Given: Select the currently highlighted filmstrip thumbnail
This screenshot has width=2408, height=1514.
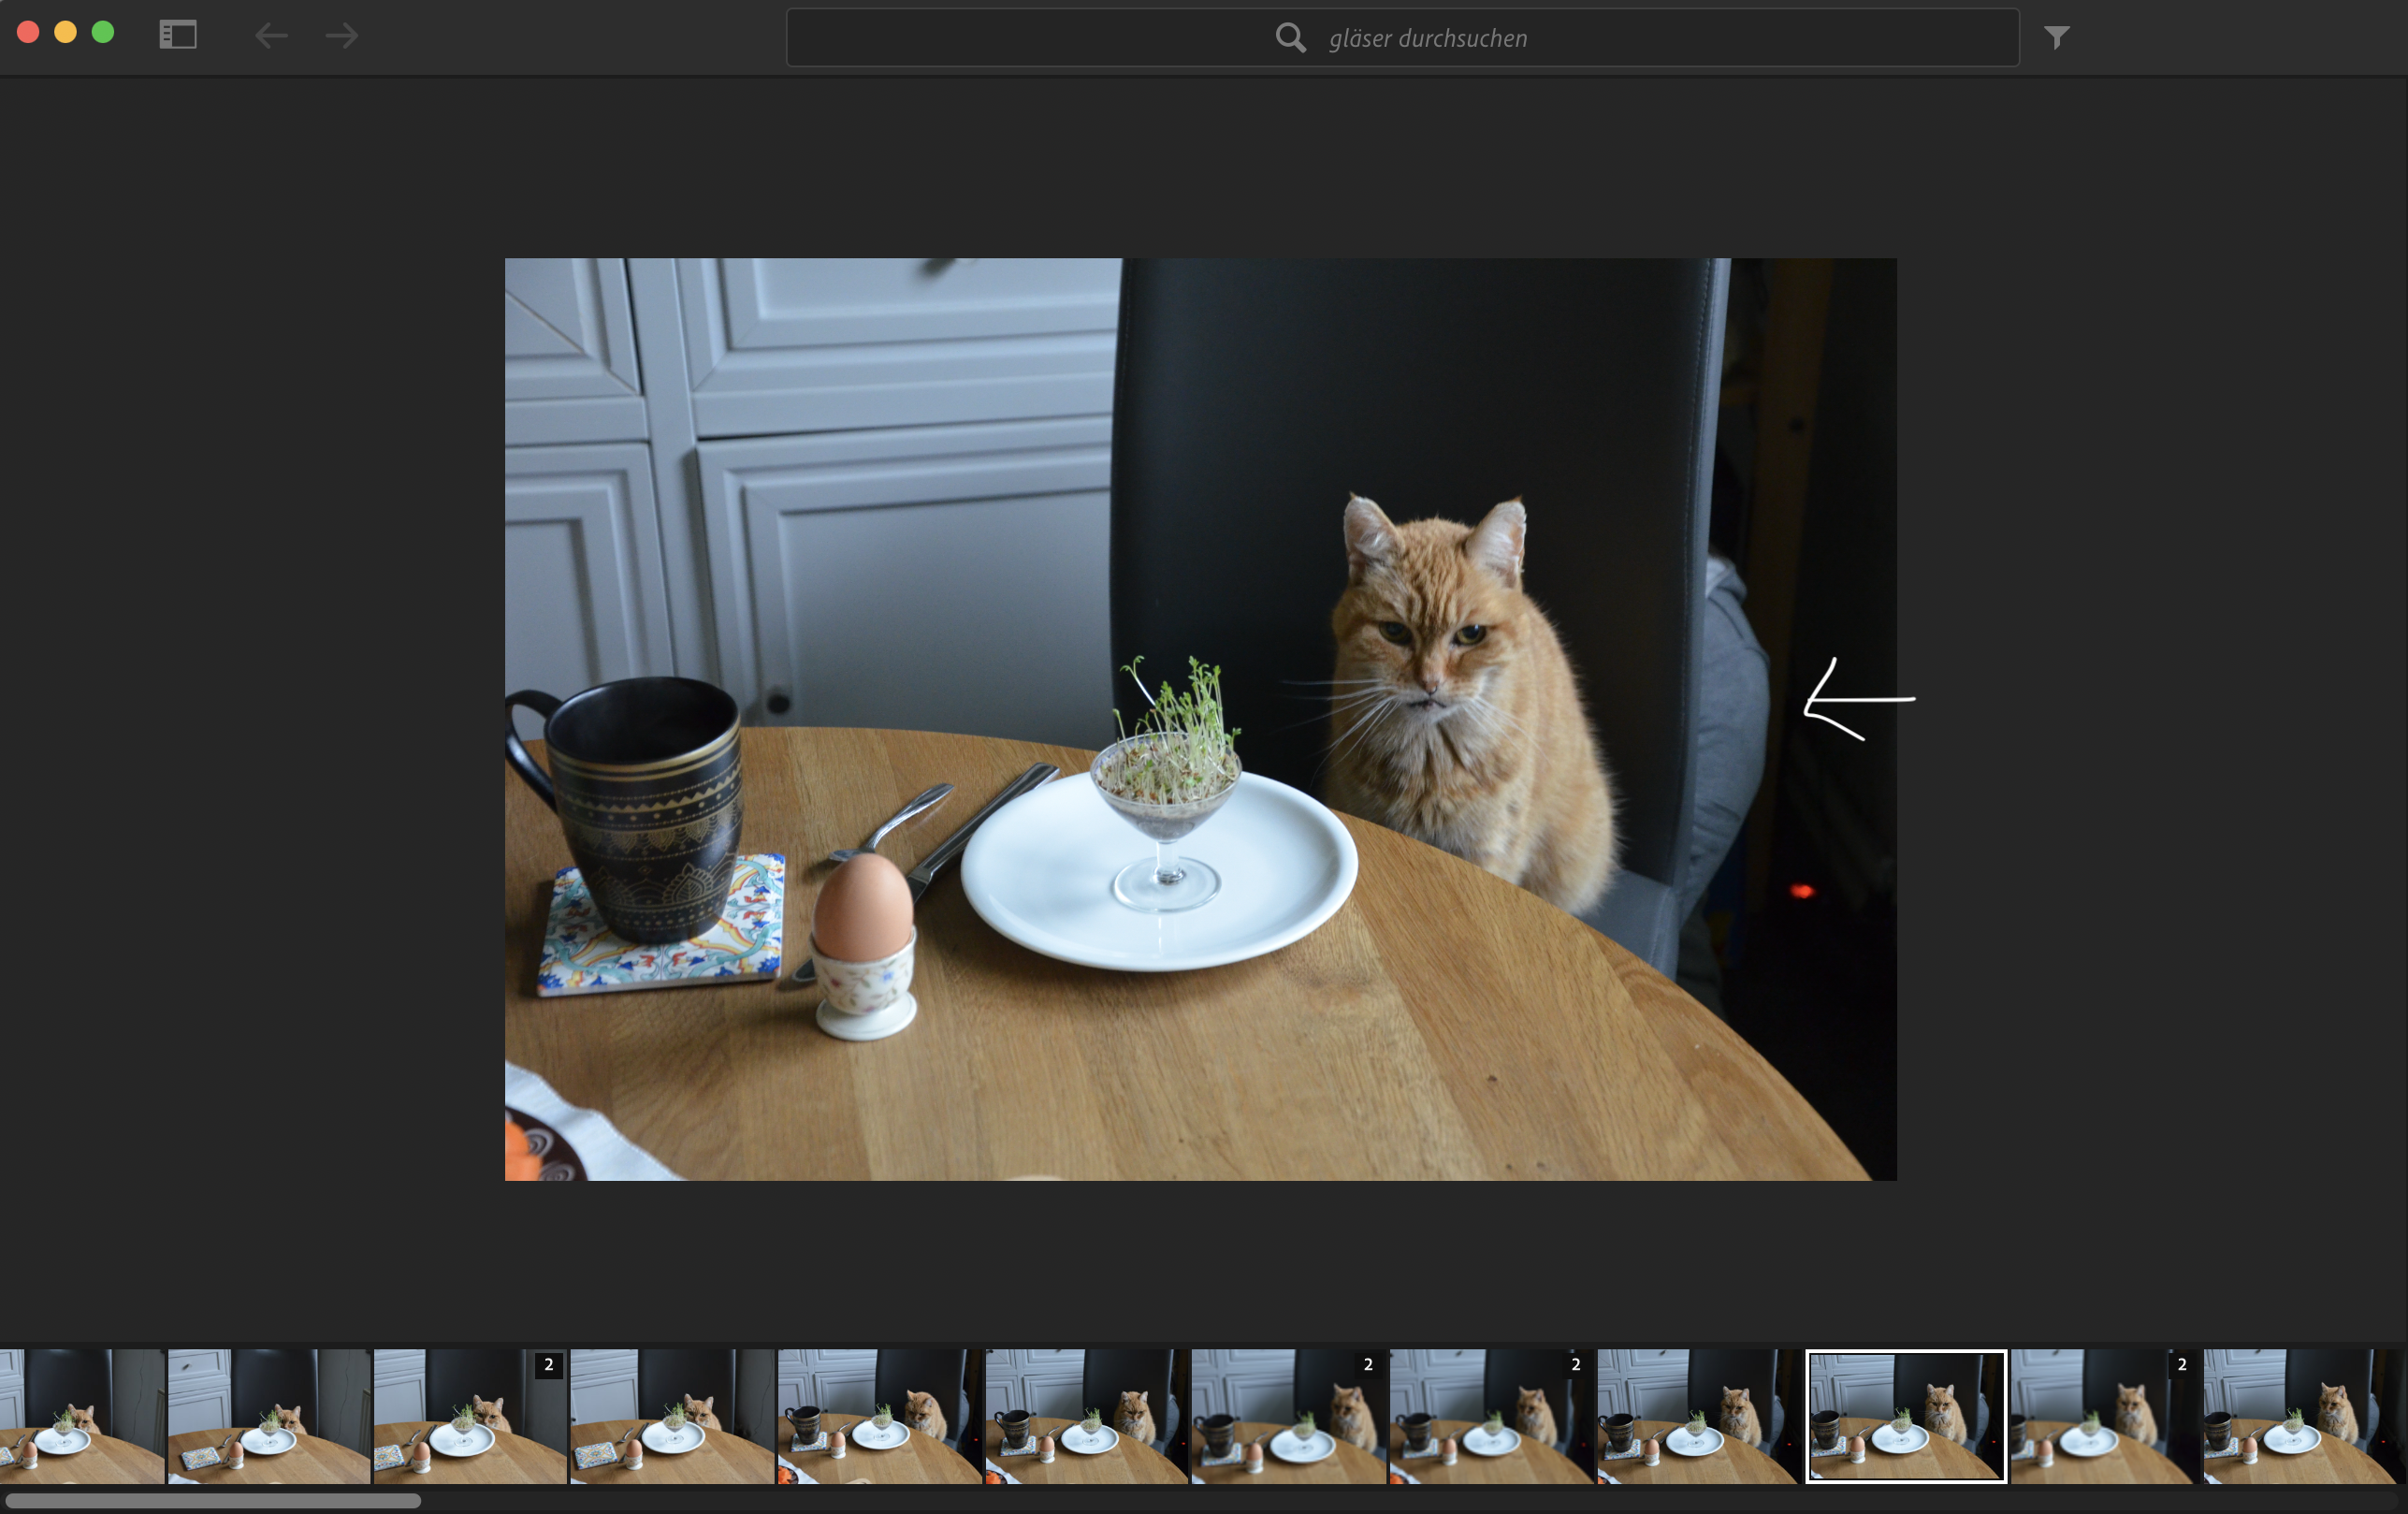Looking at the screenshot, I should (1905, 1416).
